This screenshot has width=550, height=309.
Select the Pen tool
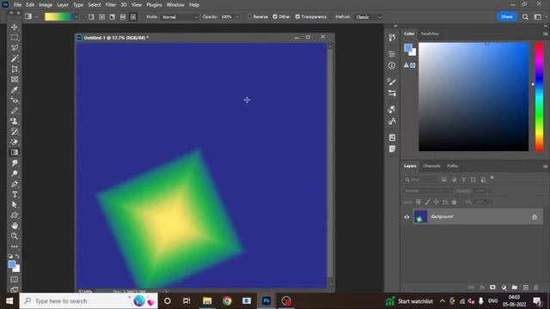[x=15, y=185]
